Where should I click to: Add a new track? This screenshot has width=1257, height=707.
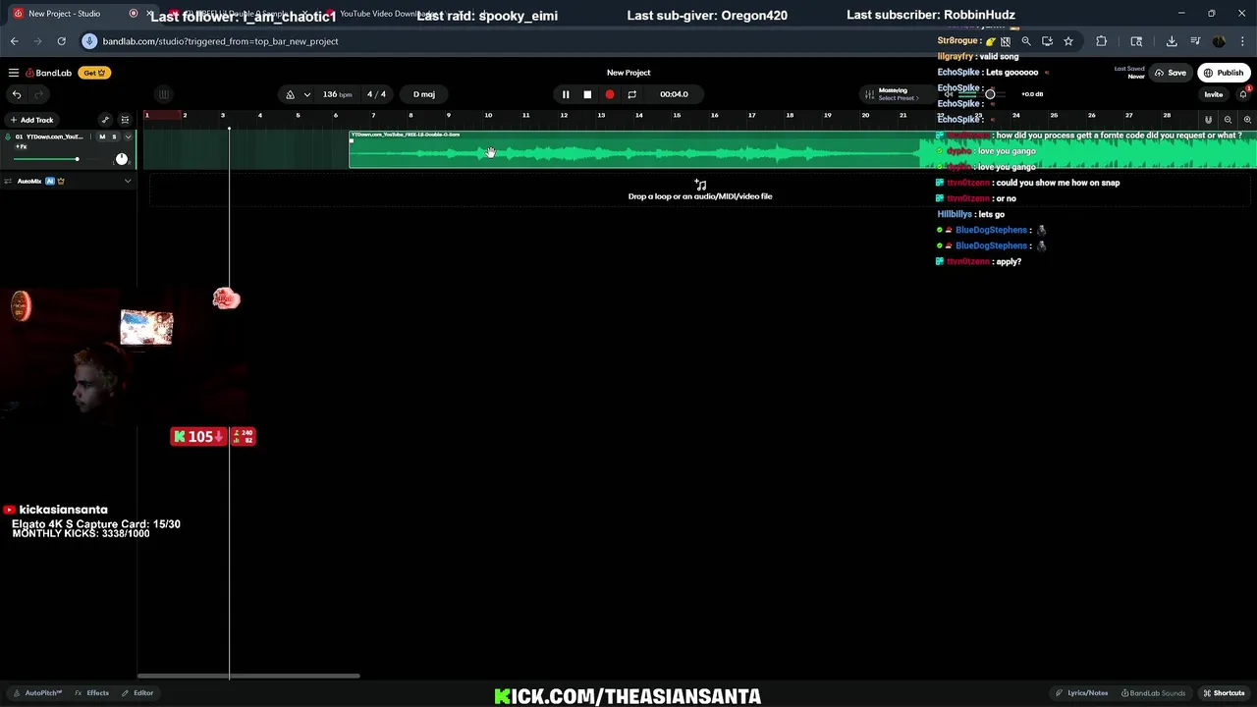point(31,120)
